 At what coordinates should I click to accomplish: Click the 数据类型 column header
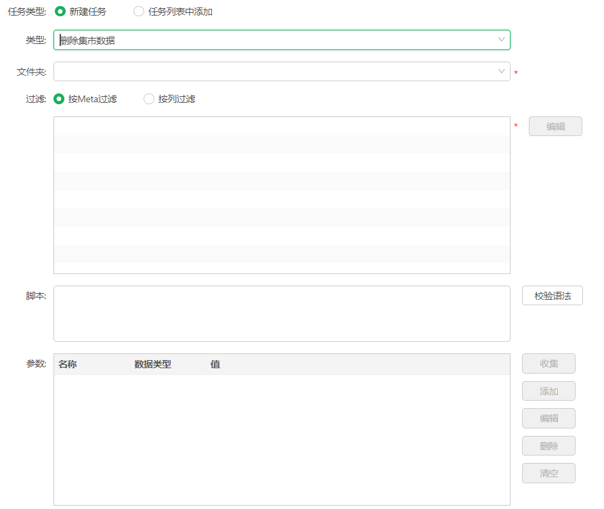tap(168, 364)
